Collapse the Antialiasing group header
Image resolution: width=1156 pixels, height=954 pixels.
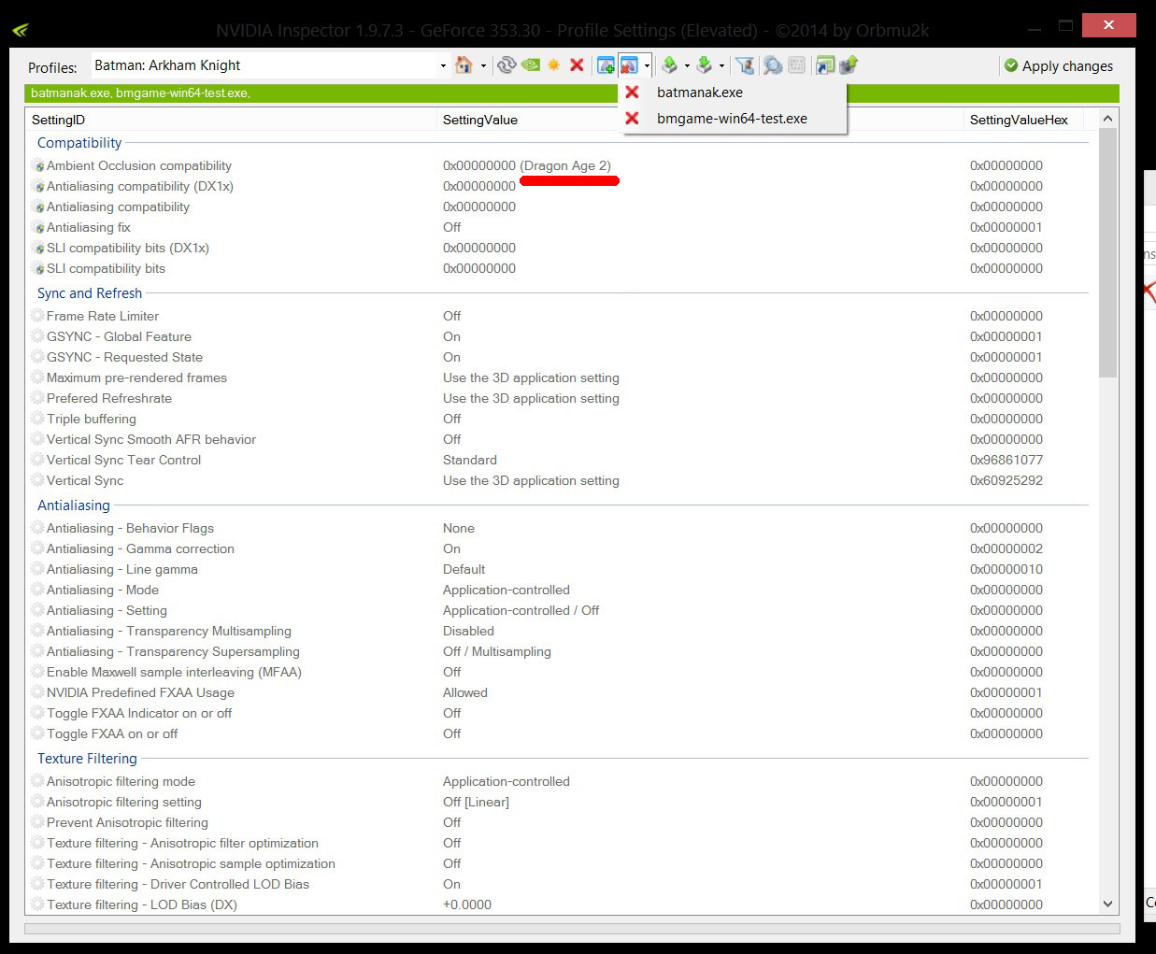point(74,505)
